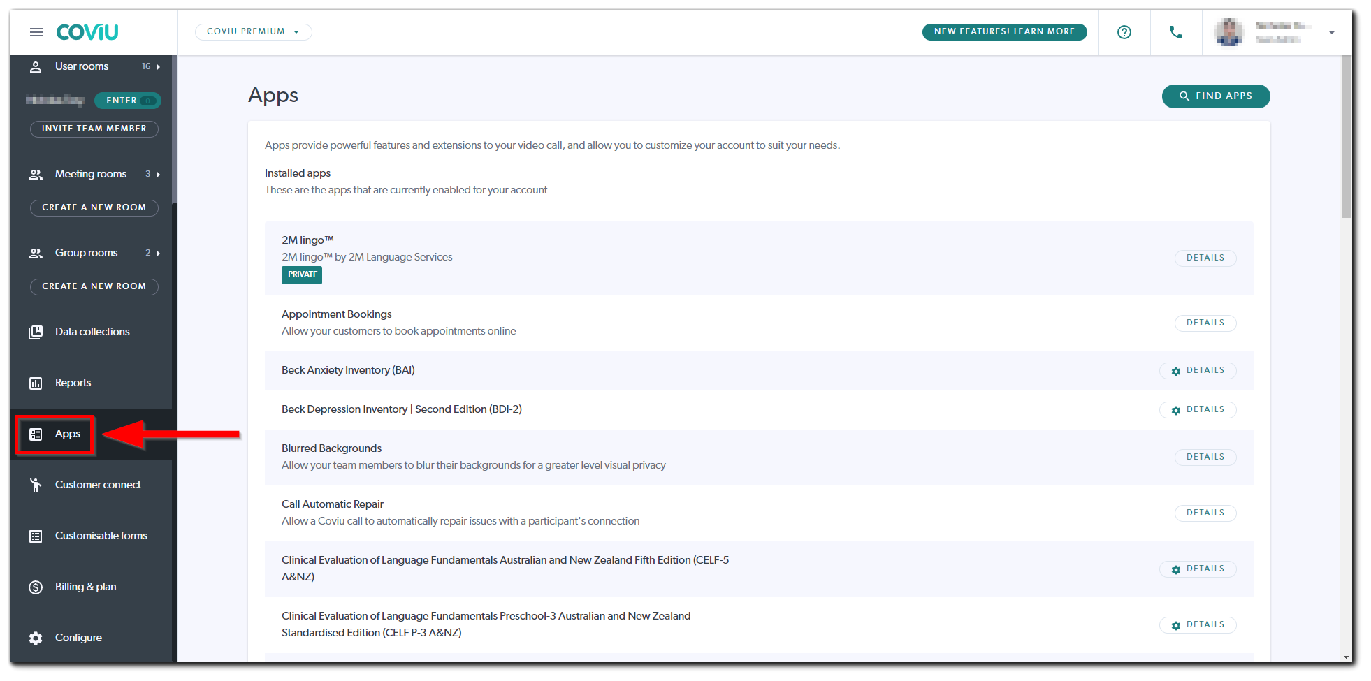Click the gear icon beside Beck Anxiety Inventory
Viewport: 1371px width, 681px height.
coord(1176,371)
